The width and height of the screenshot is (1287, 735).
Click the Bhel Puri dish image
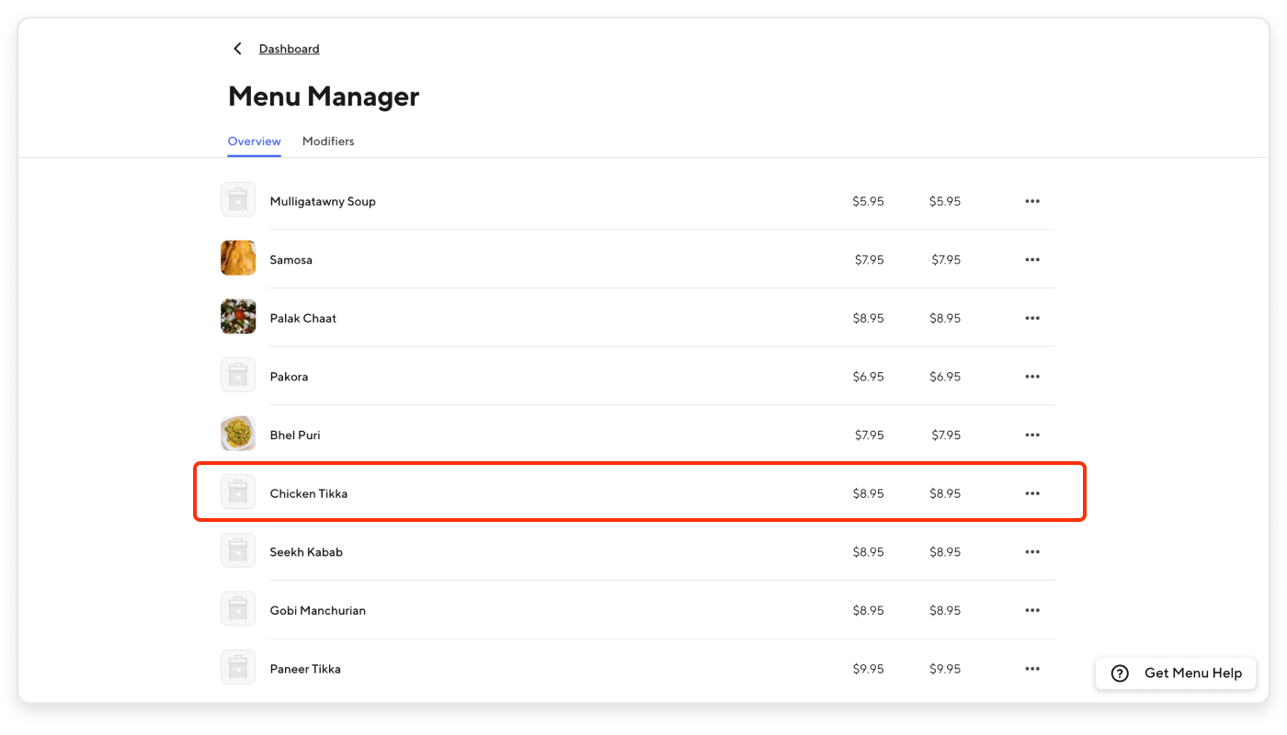click(x=238, y=433)
